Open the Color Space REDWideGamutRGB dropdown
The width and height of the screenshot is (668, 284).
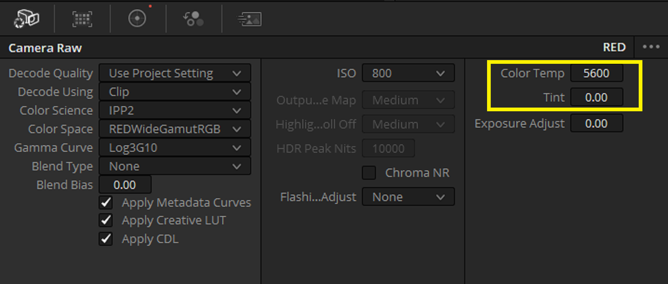[175, 129]
